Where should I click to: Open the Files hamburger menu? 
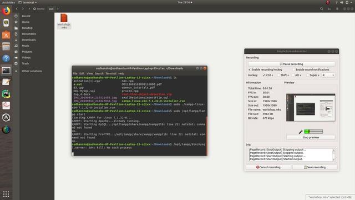[337, 9]
